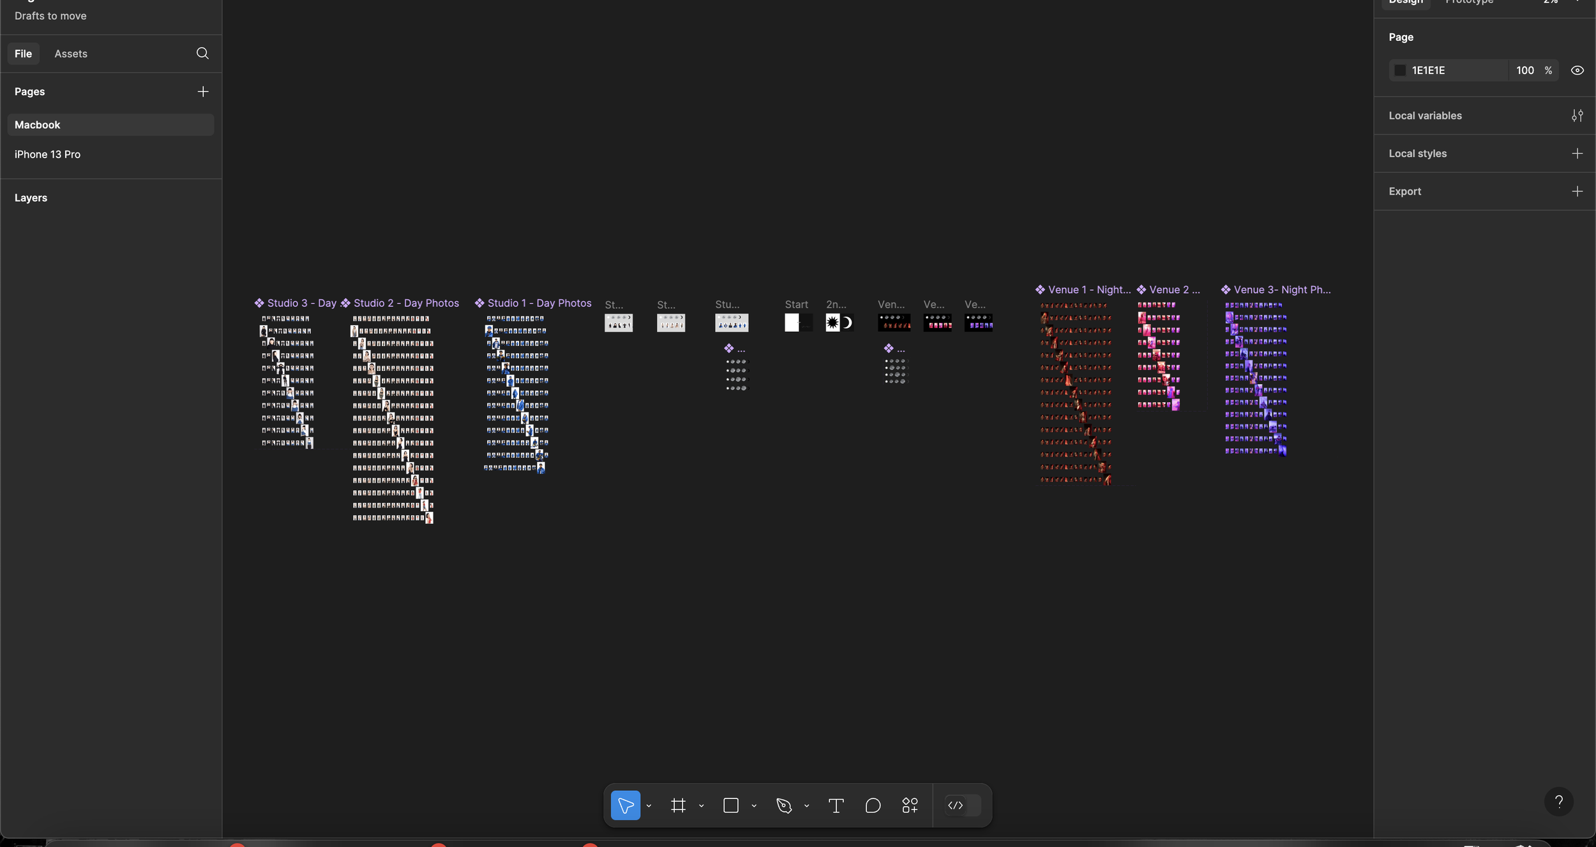The height and width of the screenshot is (847, 1596).
Task: Click component icon beside Studio 1 - Day Photos
Action: click(x=479, y=303)
